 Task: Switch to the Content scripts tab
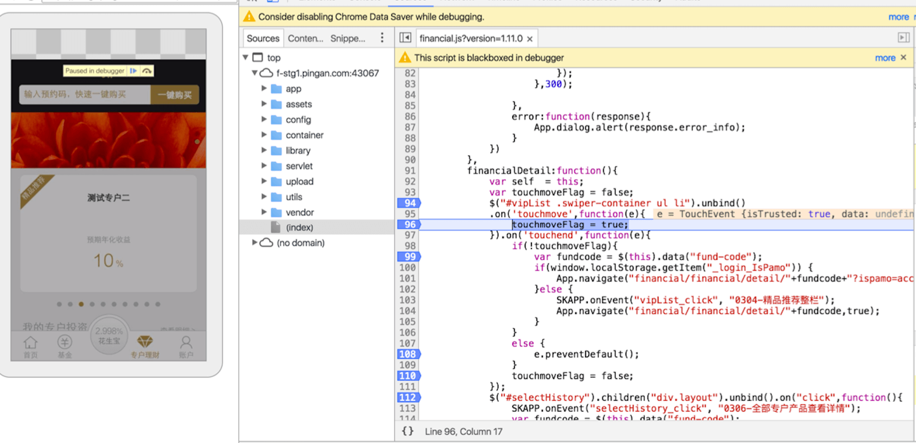[306, 38]
